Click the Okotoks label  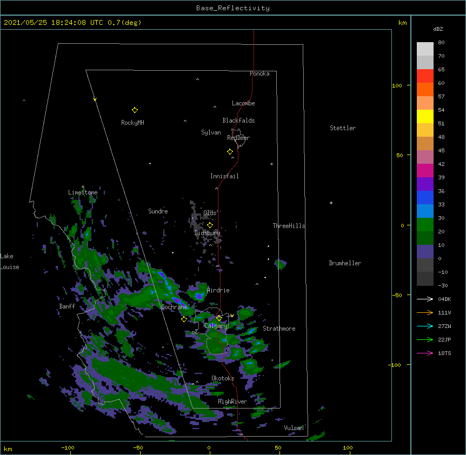pos(223,378)
